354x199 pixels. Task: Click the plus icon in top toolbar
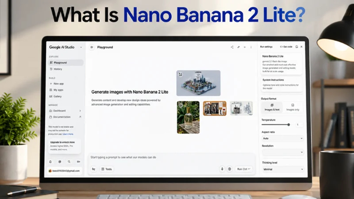click(245, 47)
